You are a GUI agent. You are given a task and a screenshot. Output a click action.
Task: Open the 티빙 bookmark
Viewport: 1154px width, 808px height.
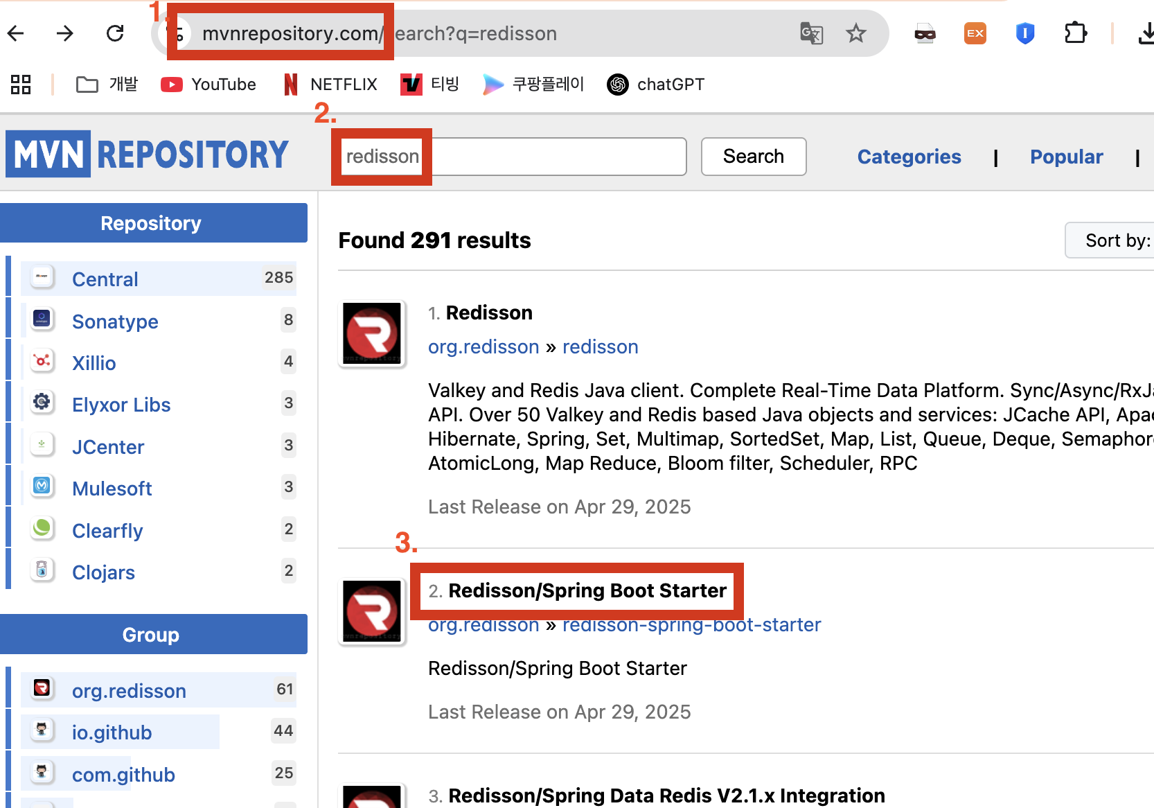tap(430, 85)
